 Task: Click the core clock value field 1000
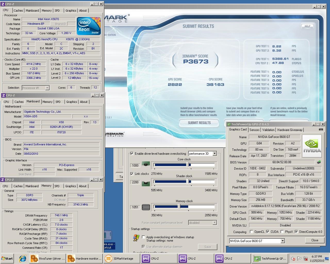pos(135,166)
